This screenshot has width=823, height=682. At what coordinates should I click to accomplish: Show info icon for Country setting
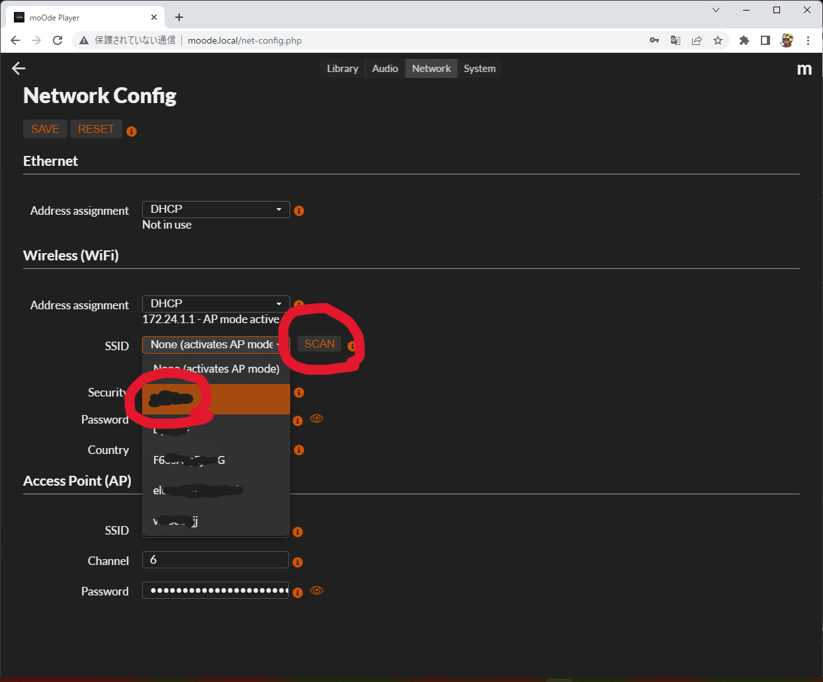(x=299, y=450)
